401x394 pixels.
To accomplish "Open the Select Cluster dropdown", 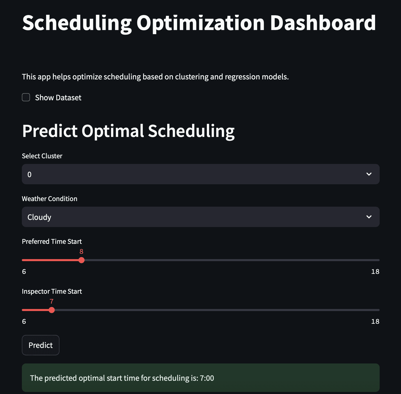I will coord(201,174).
